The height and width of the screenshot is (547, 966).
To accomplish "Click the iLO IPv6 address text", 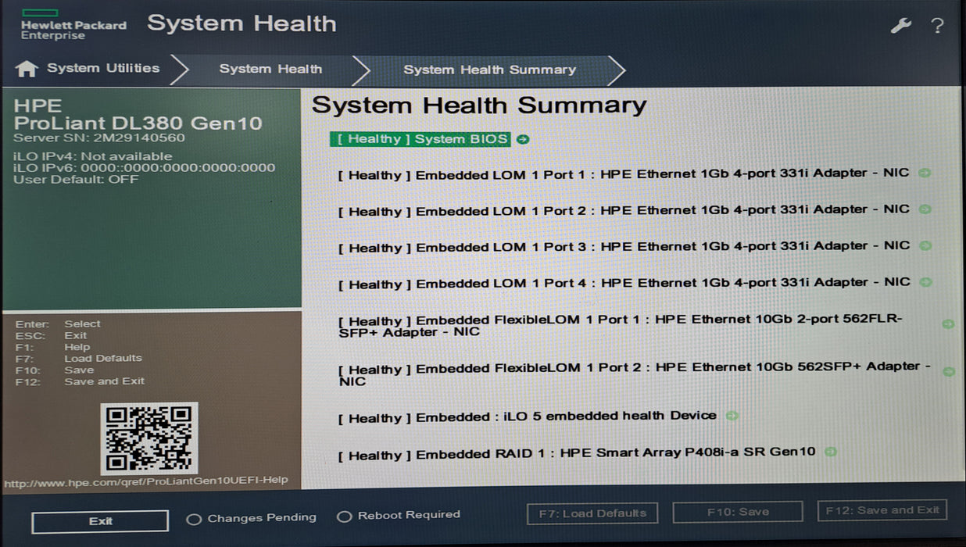I will pyautogui.click(x=145, y=167).
